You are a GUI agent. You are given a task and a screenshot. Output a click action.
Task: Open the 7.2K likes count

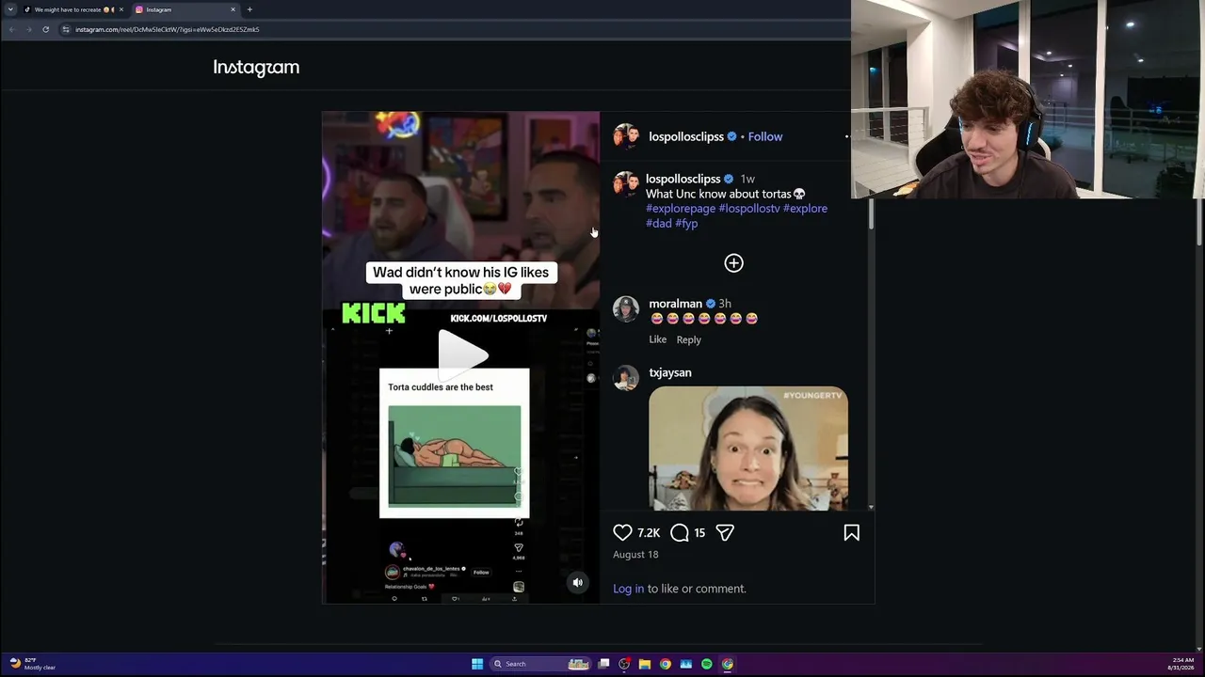click(x=649, y=533)
